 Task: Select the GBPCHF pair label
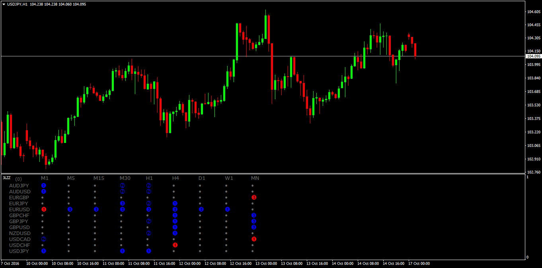pos(19,215)
